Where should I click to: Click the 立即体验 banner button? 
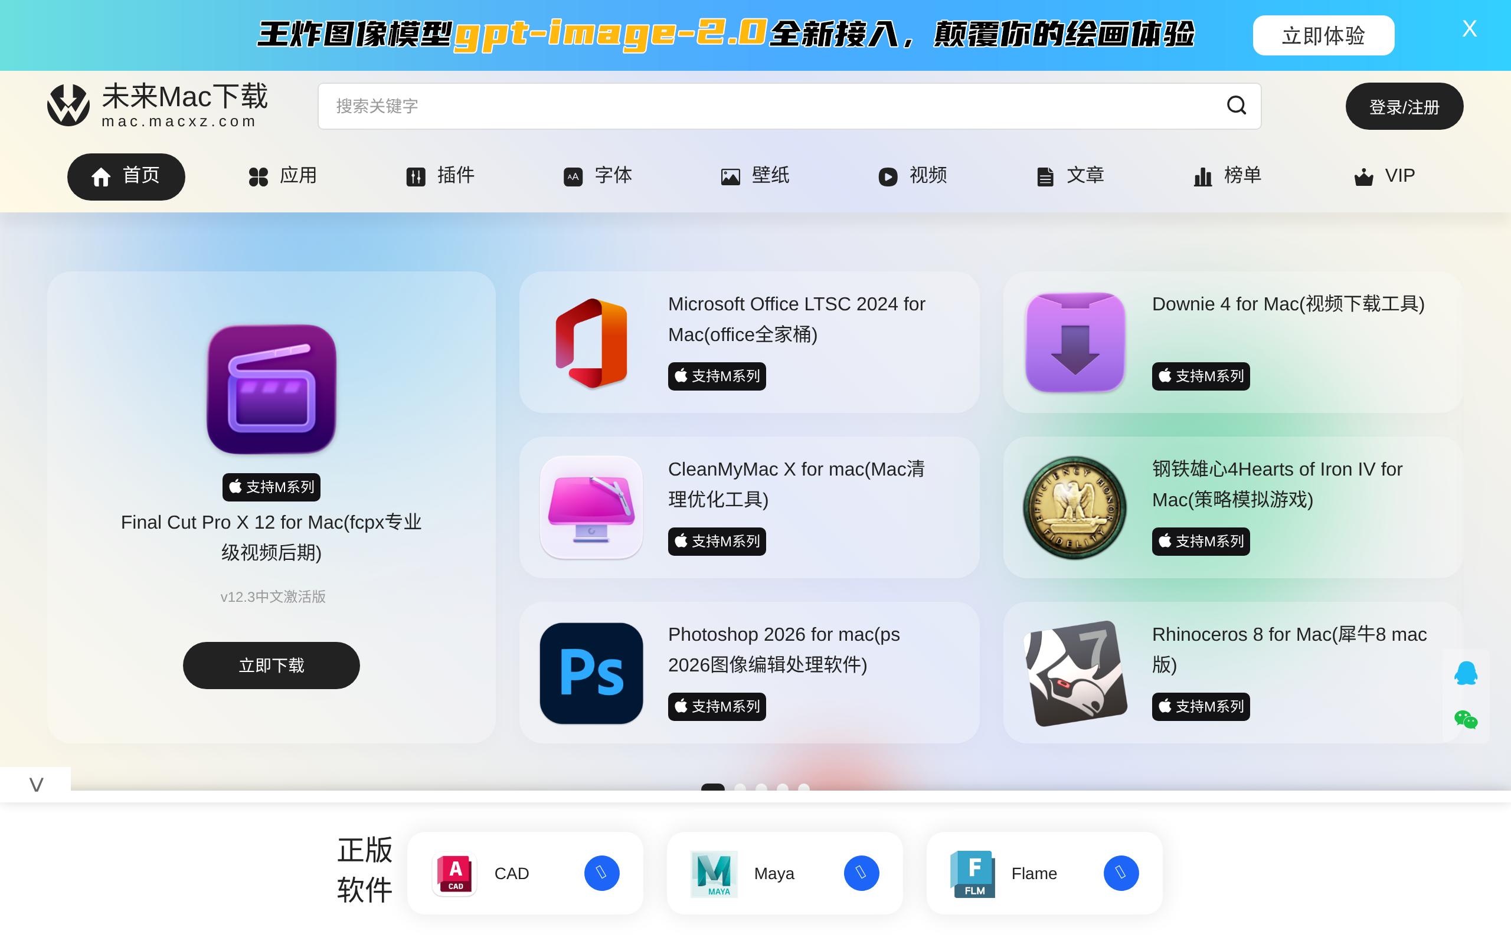tap(1323, 35)
